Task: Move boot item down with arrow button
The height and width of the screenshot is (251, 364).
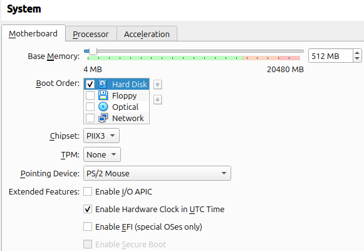Action: tap(158, 100)
